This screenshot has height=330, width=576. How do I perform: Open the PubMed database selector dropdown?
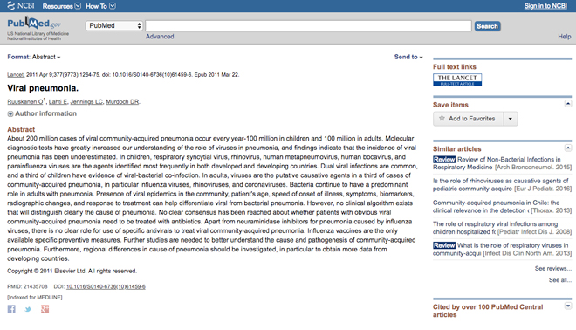(114, 25)
